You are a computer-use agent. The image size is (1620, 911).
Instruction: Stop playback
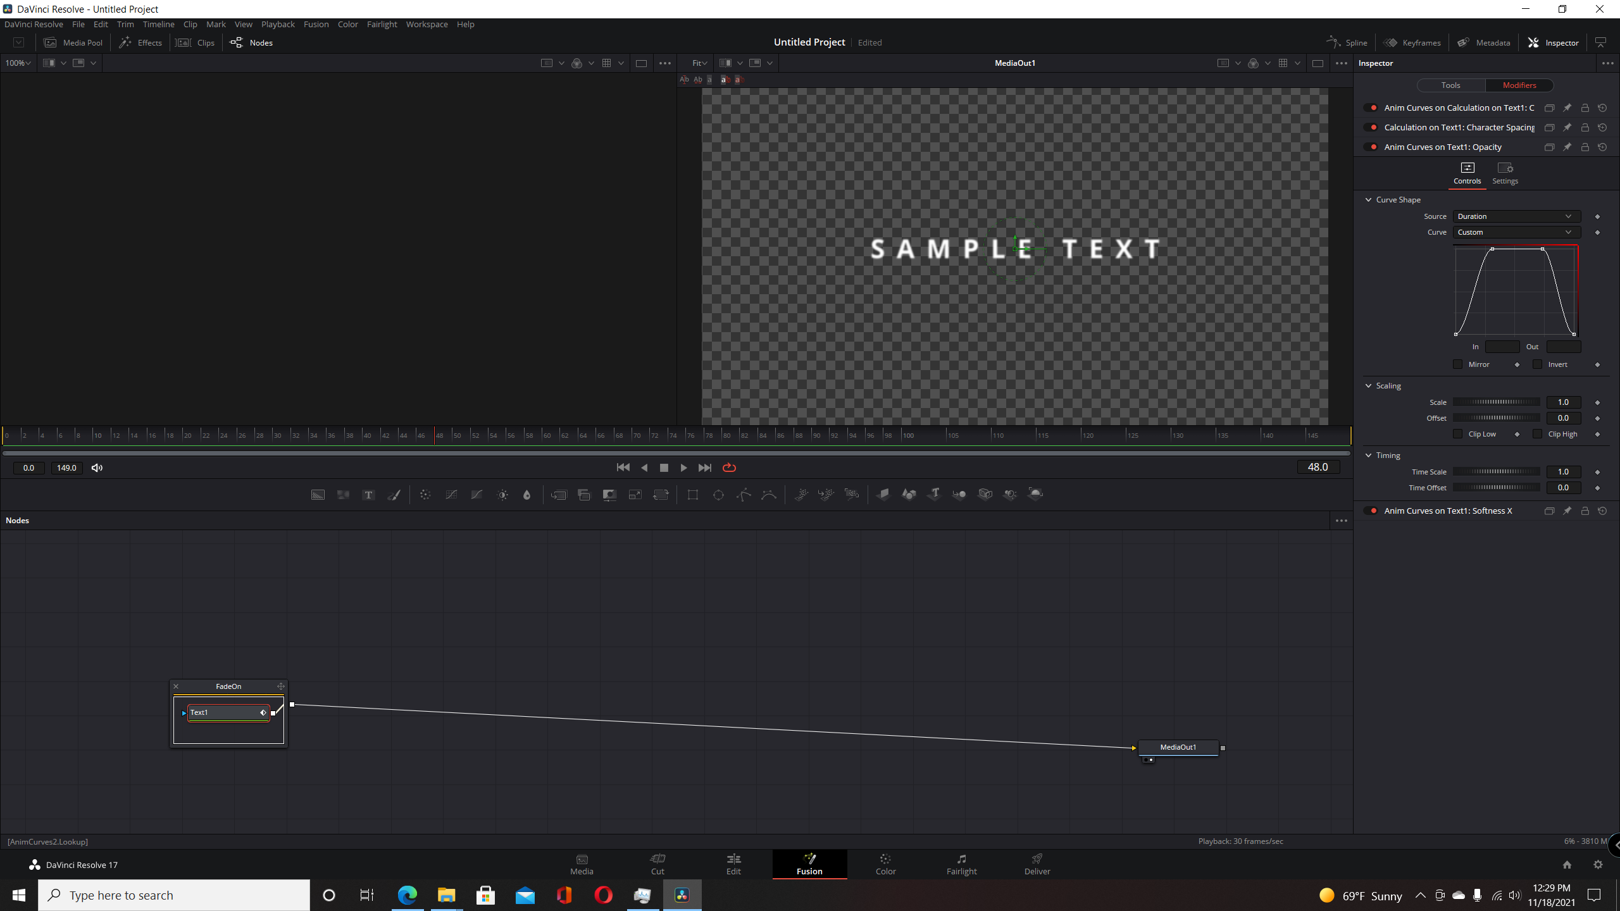coord(664,468)
